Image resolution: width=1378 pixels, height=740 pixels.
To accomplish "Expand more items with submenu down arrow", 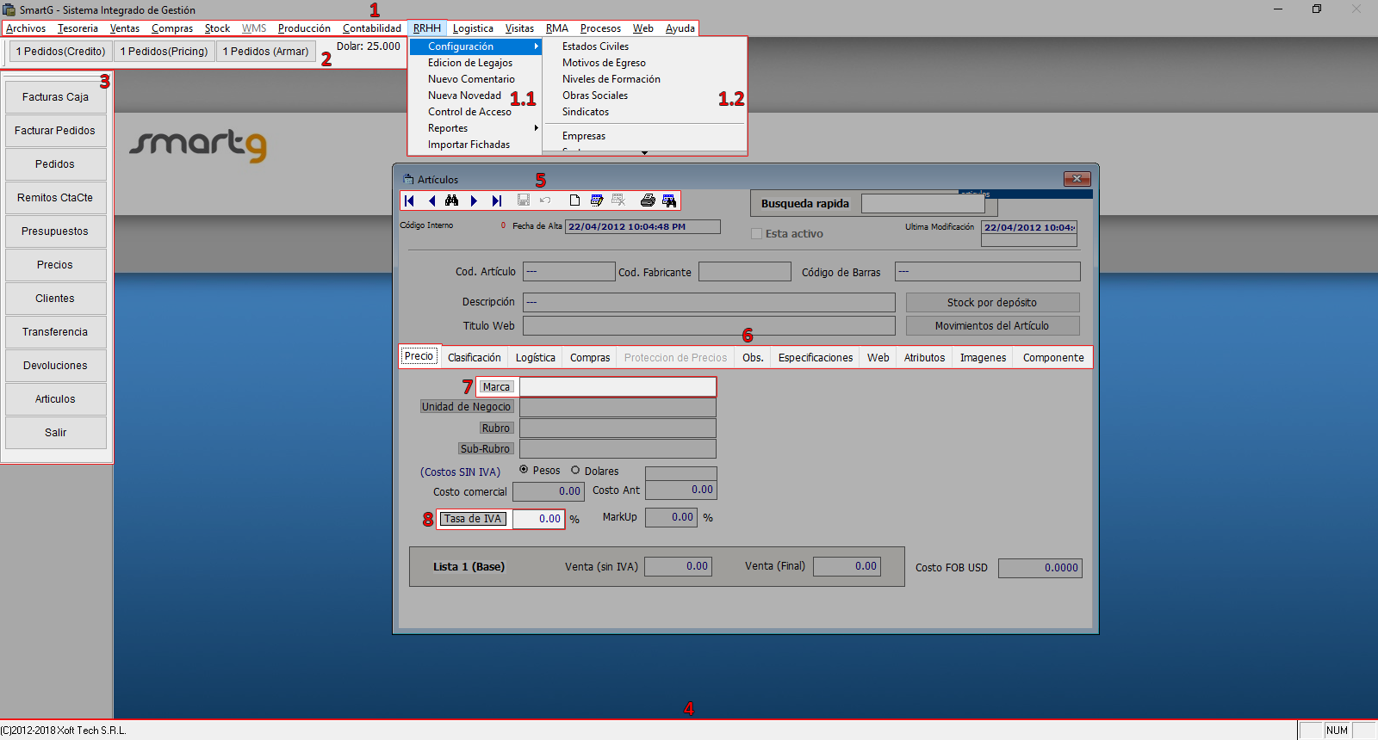I will pos(644,153).
